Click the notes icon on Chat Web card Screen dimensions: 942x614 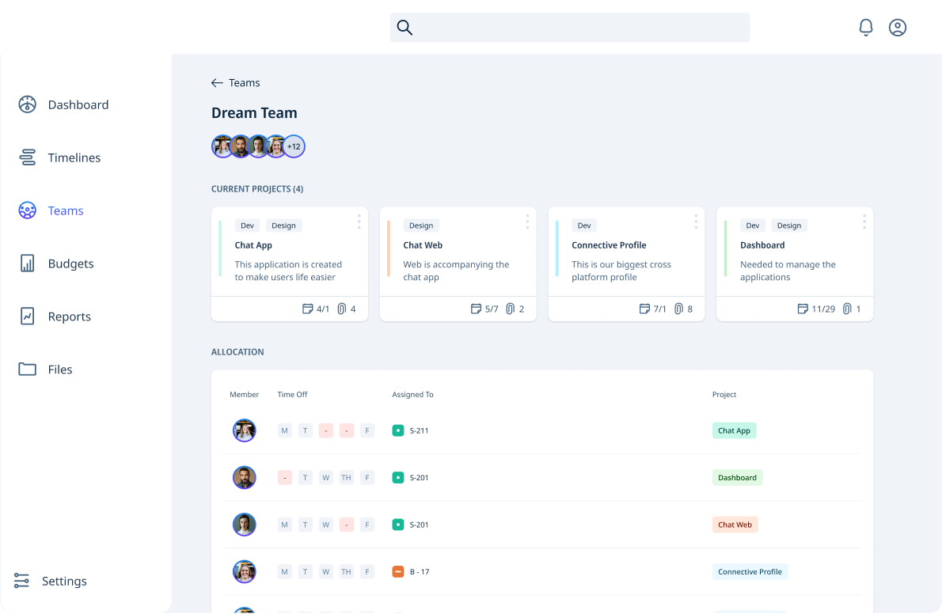click(476, 309)
